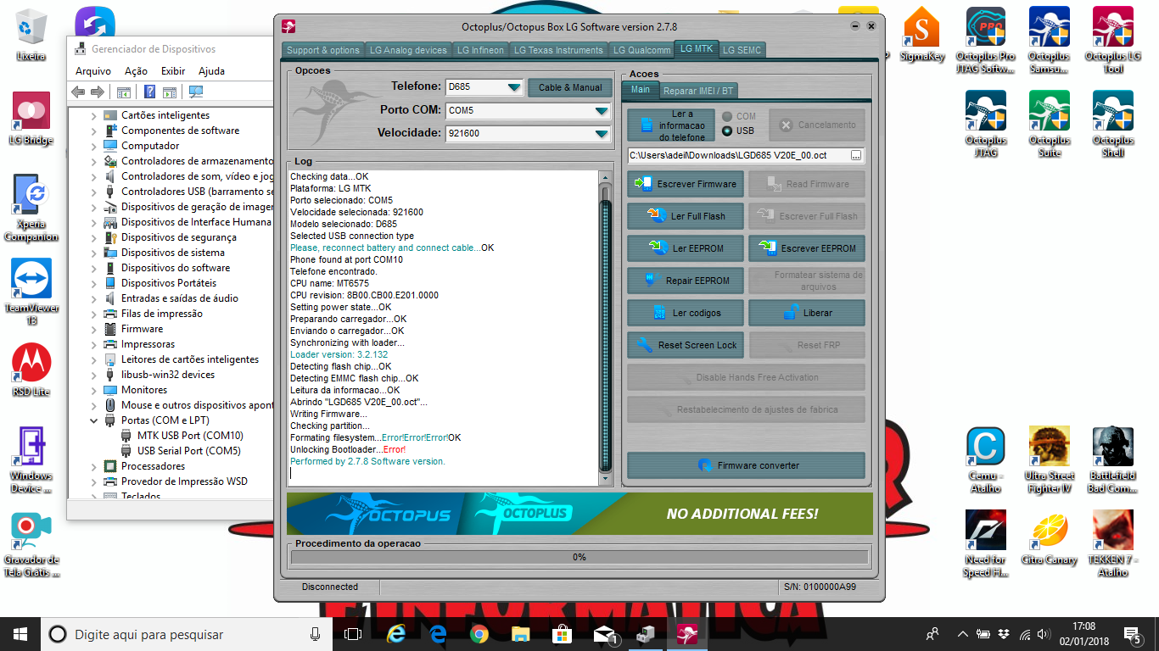Open Octoplus Shell desktop shortcut

(1113, 124)
